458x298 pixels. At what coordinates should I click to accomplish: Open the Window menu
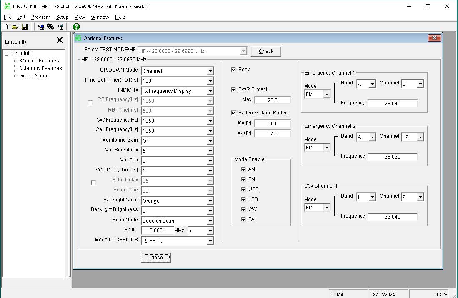click(100, 17)
